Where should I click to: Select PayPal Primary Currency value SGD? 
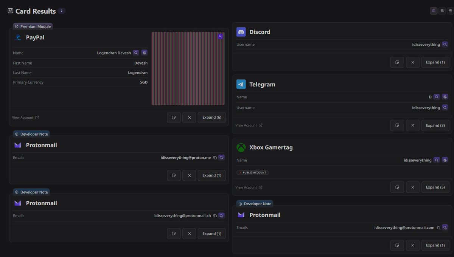tap(144, 82)
